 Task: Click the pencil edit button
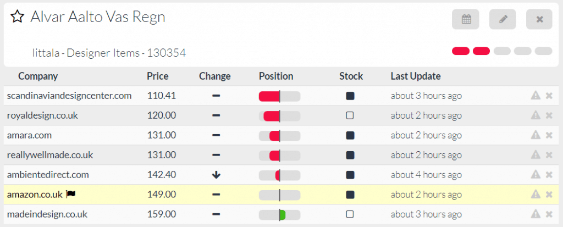pyautogui.click(x=503, y=19)
